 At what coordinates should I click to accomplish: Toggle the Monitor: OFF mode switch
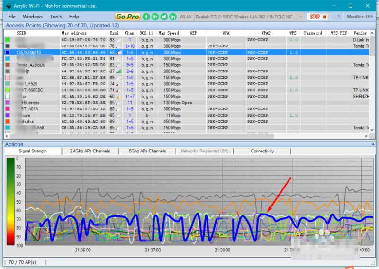[360, 17]
